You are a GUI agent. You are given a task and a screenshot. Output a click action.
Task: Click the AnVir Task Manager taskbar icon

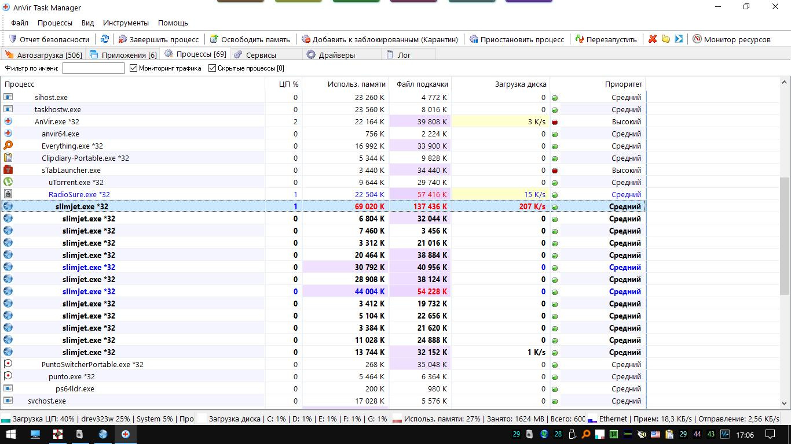coord(125,434)
